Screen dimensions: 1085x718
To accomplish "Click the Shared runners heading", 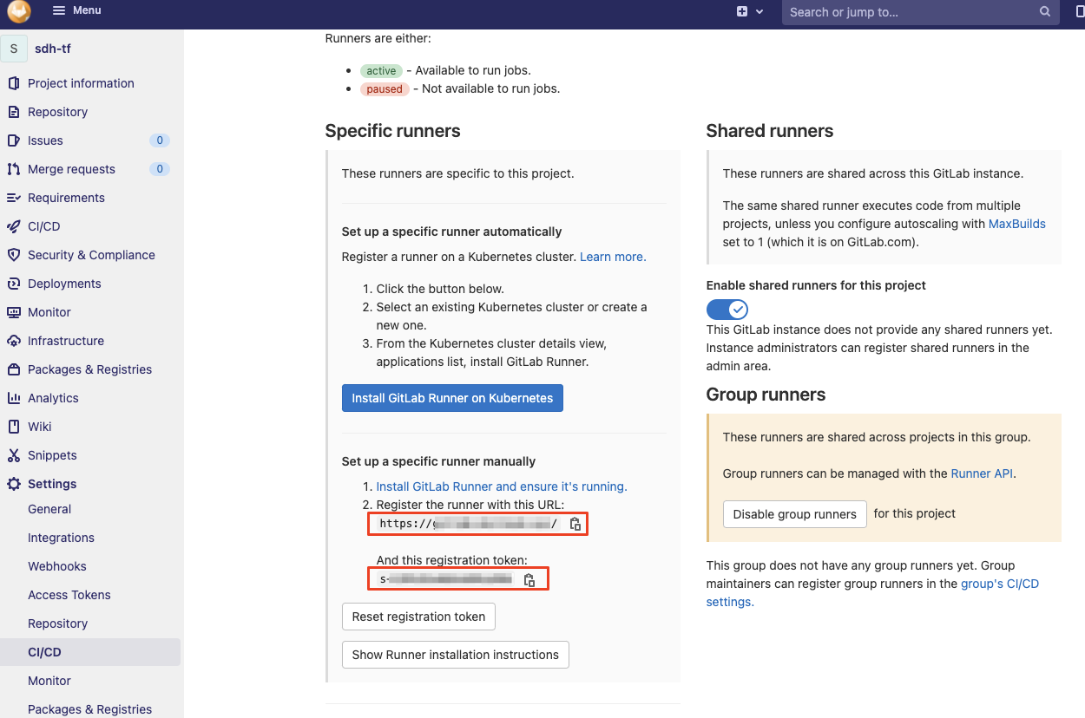I will [x=770, y=131].
